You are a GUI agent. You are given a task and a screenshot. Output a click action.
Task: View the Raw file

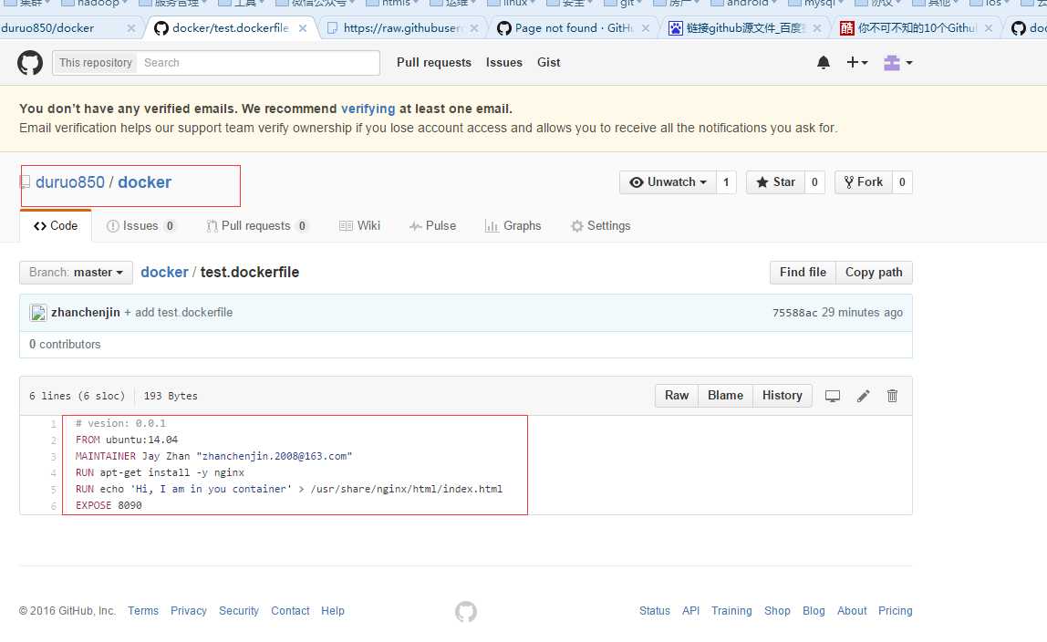(x=677, y=396)
